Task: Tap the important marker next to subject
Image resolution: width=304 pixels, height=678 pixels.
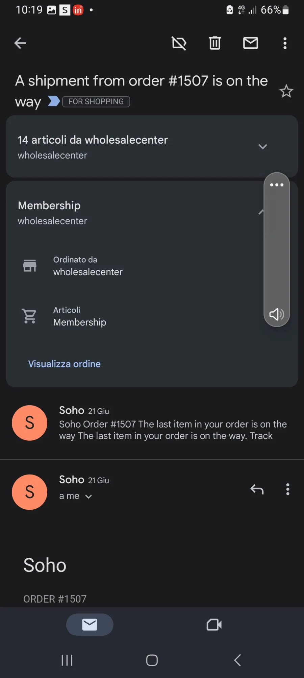Action: click(54, 101)
